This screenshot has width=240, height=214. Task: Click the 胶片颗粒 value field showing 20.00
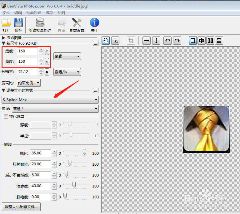click(x=40, y=164)
